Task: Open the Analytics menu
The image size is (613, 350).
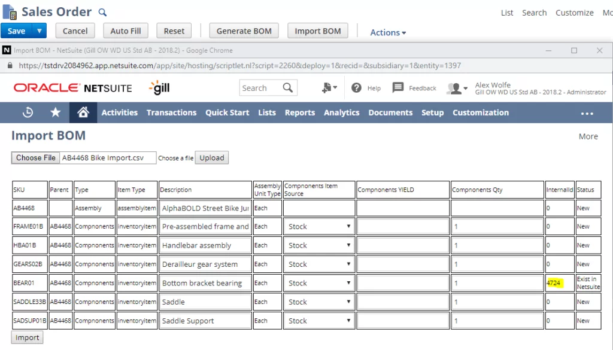Action: click(342, 112)
